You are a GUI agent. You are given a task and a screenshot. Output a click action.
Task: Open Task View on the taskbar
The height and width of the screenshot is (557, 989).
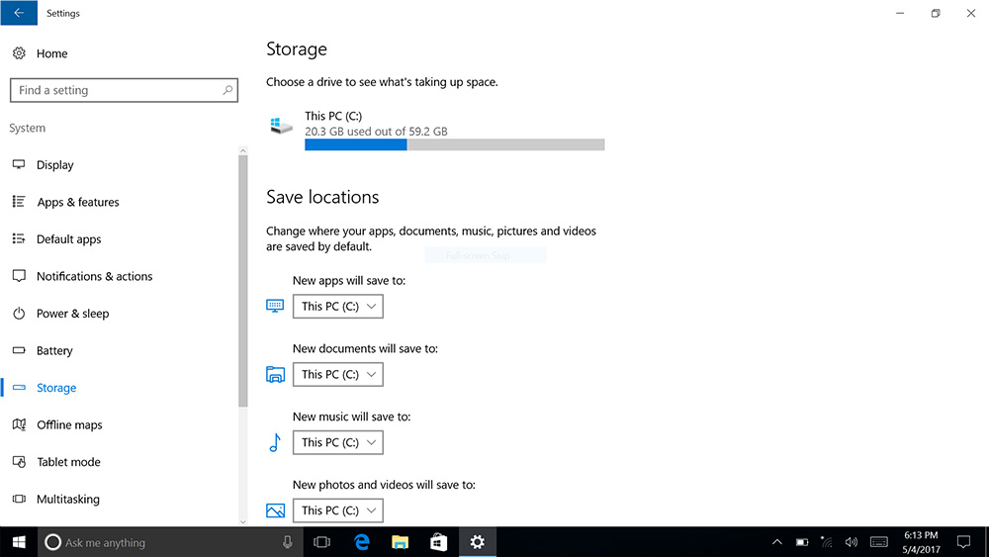point(321,542)
